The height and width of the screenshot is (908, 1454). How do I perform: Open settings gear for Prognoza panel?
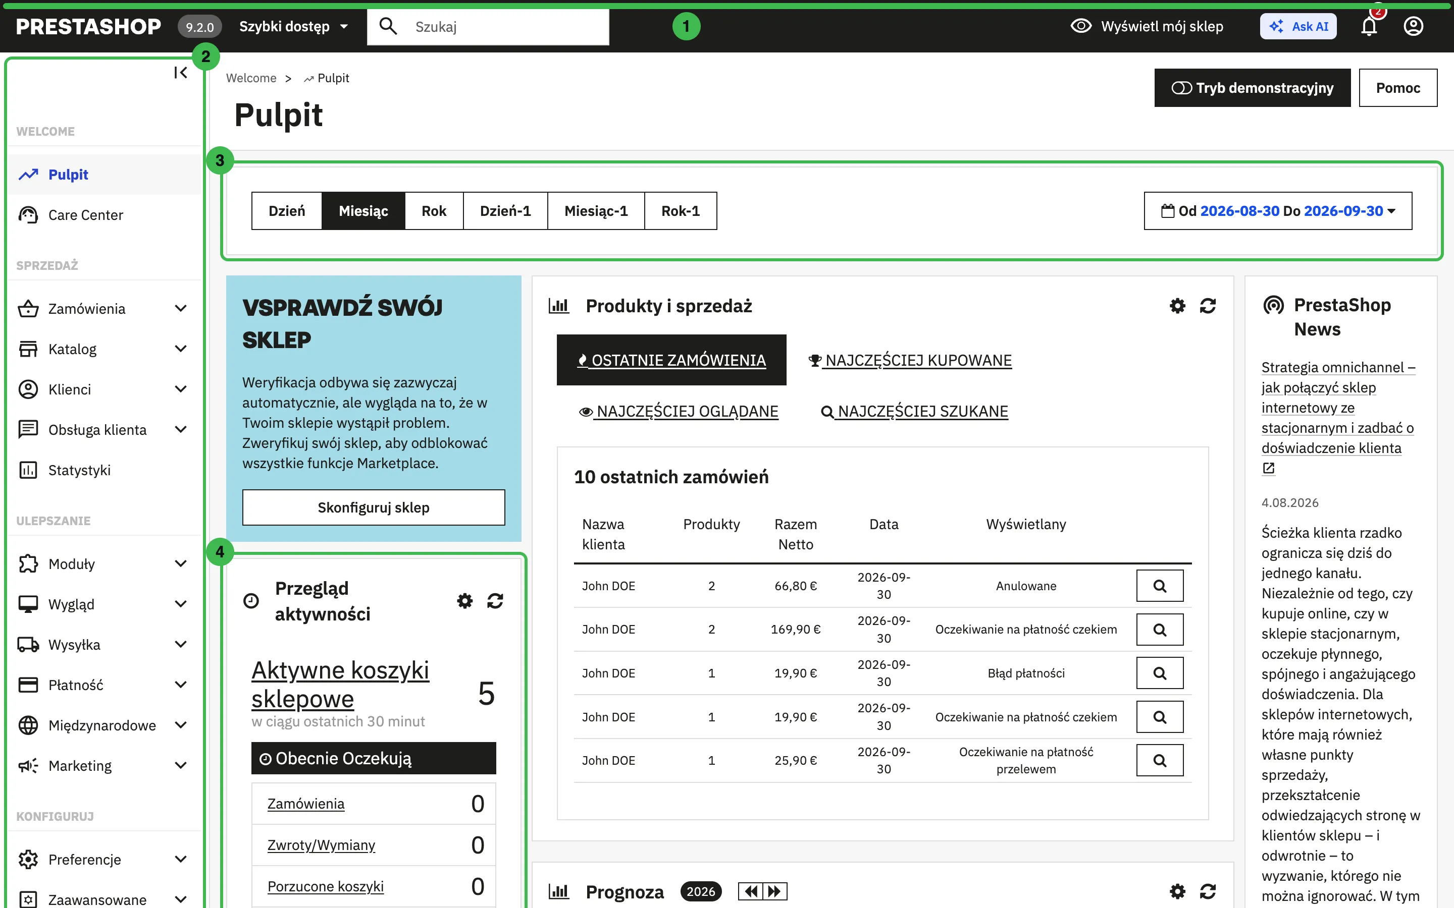click(x=1178, y=891)
